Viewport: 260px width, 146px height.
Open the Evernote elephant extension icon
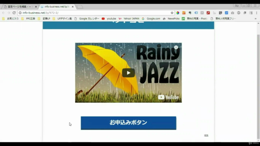(x=190, y=13)
